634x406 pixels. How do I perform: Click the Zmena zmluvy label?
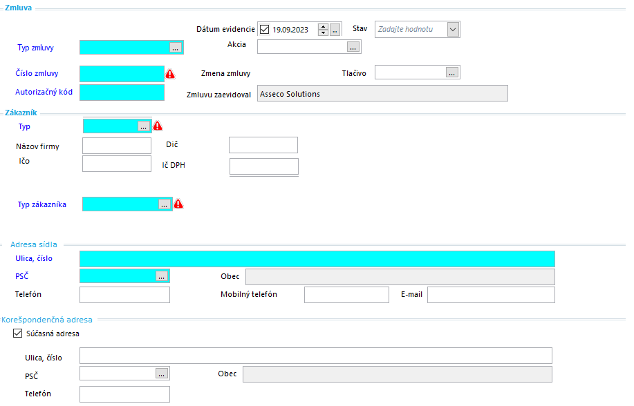pyautogui.click(x=225, y=73)
